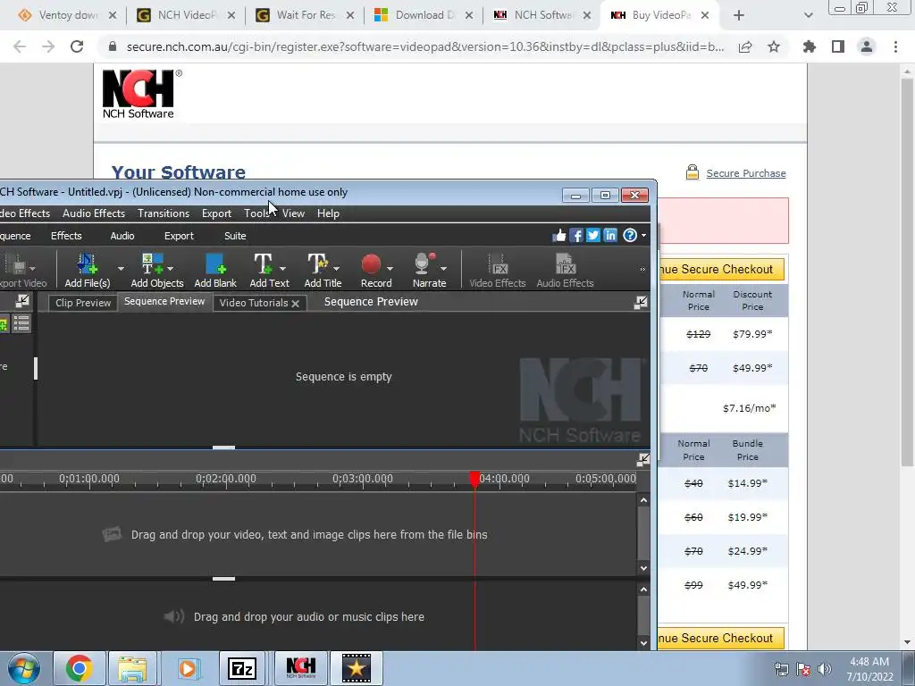Click the red timeline playhead marker
Viewport: 915px width, 686px height.
click(x=474, y=479)
